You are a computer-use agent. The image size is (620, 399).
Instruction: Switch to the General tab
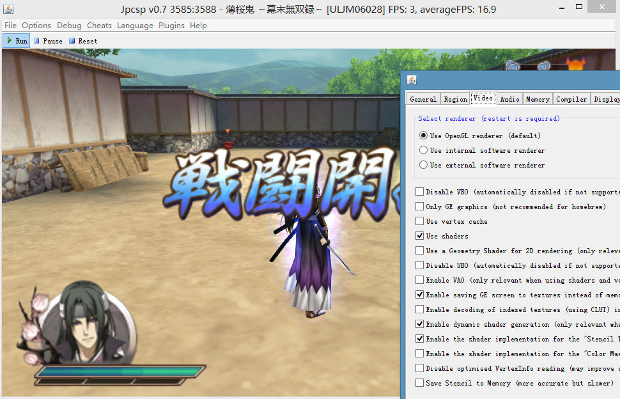point(423,99)
